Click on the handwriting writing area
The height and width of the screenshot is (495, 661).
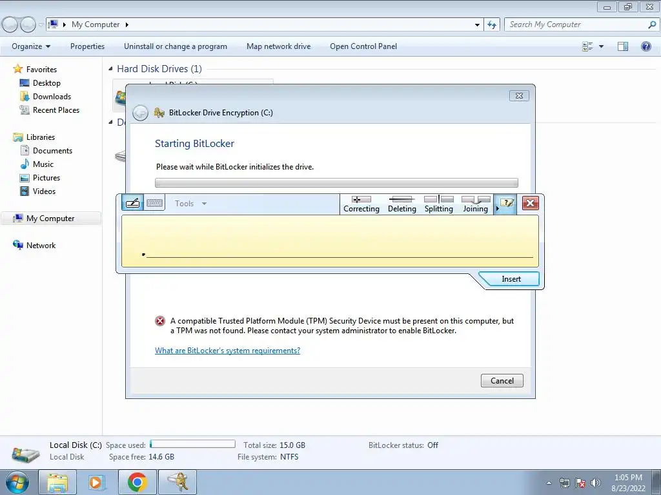330,241
